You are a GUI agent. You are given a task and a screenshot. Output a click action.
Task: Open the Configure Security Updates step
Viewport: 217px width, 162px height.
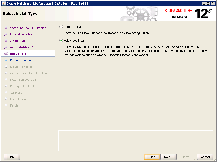click(x=28, y=28)
